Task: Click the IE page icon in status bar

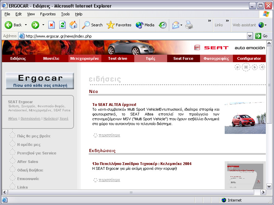Action: tap(5, 200)
